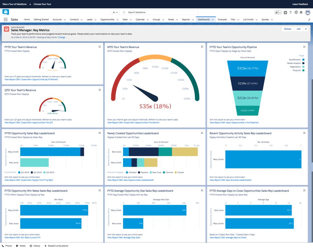Image resolution: width=313 pixels, height=249 pixels.
Task: Open the App Launcher grid icon
Action: click(6, 20)
